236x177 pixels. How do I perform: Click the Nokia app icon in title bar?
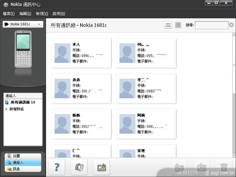point(6,4)
